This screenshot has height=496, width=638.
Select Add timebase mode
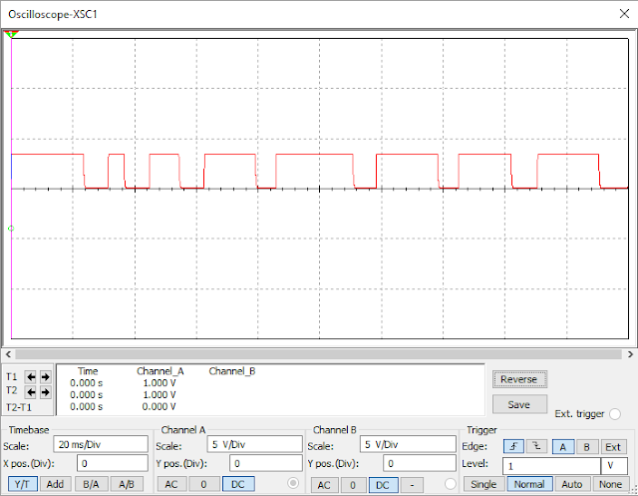coord(55,484)
